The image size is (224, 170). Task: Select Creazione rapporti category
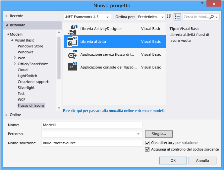coord(33,82)
